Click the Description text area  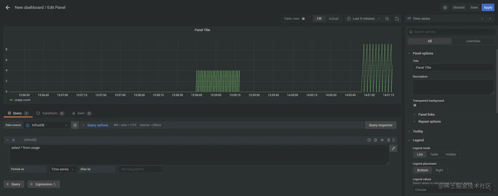[x=453, y=87]
